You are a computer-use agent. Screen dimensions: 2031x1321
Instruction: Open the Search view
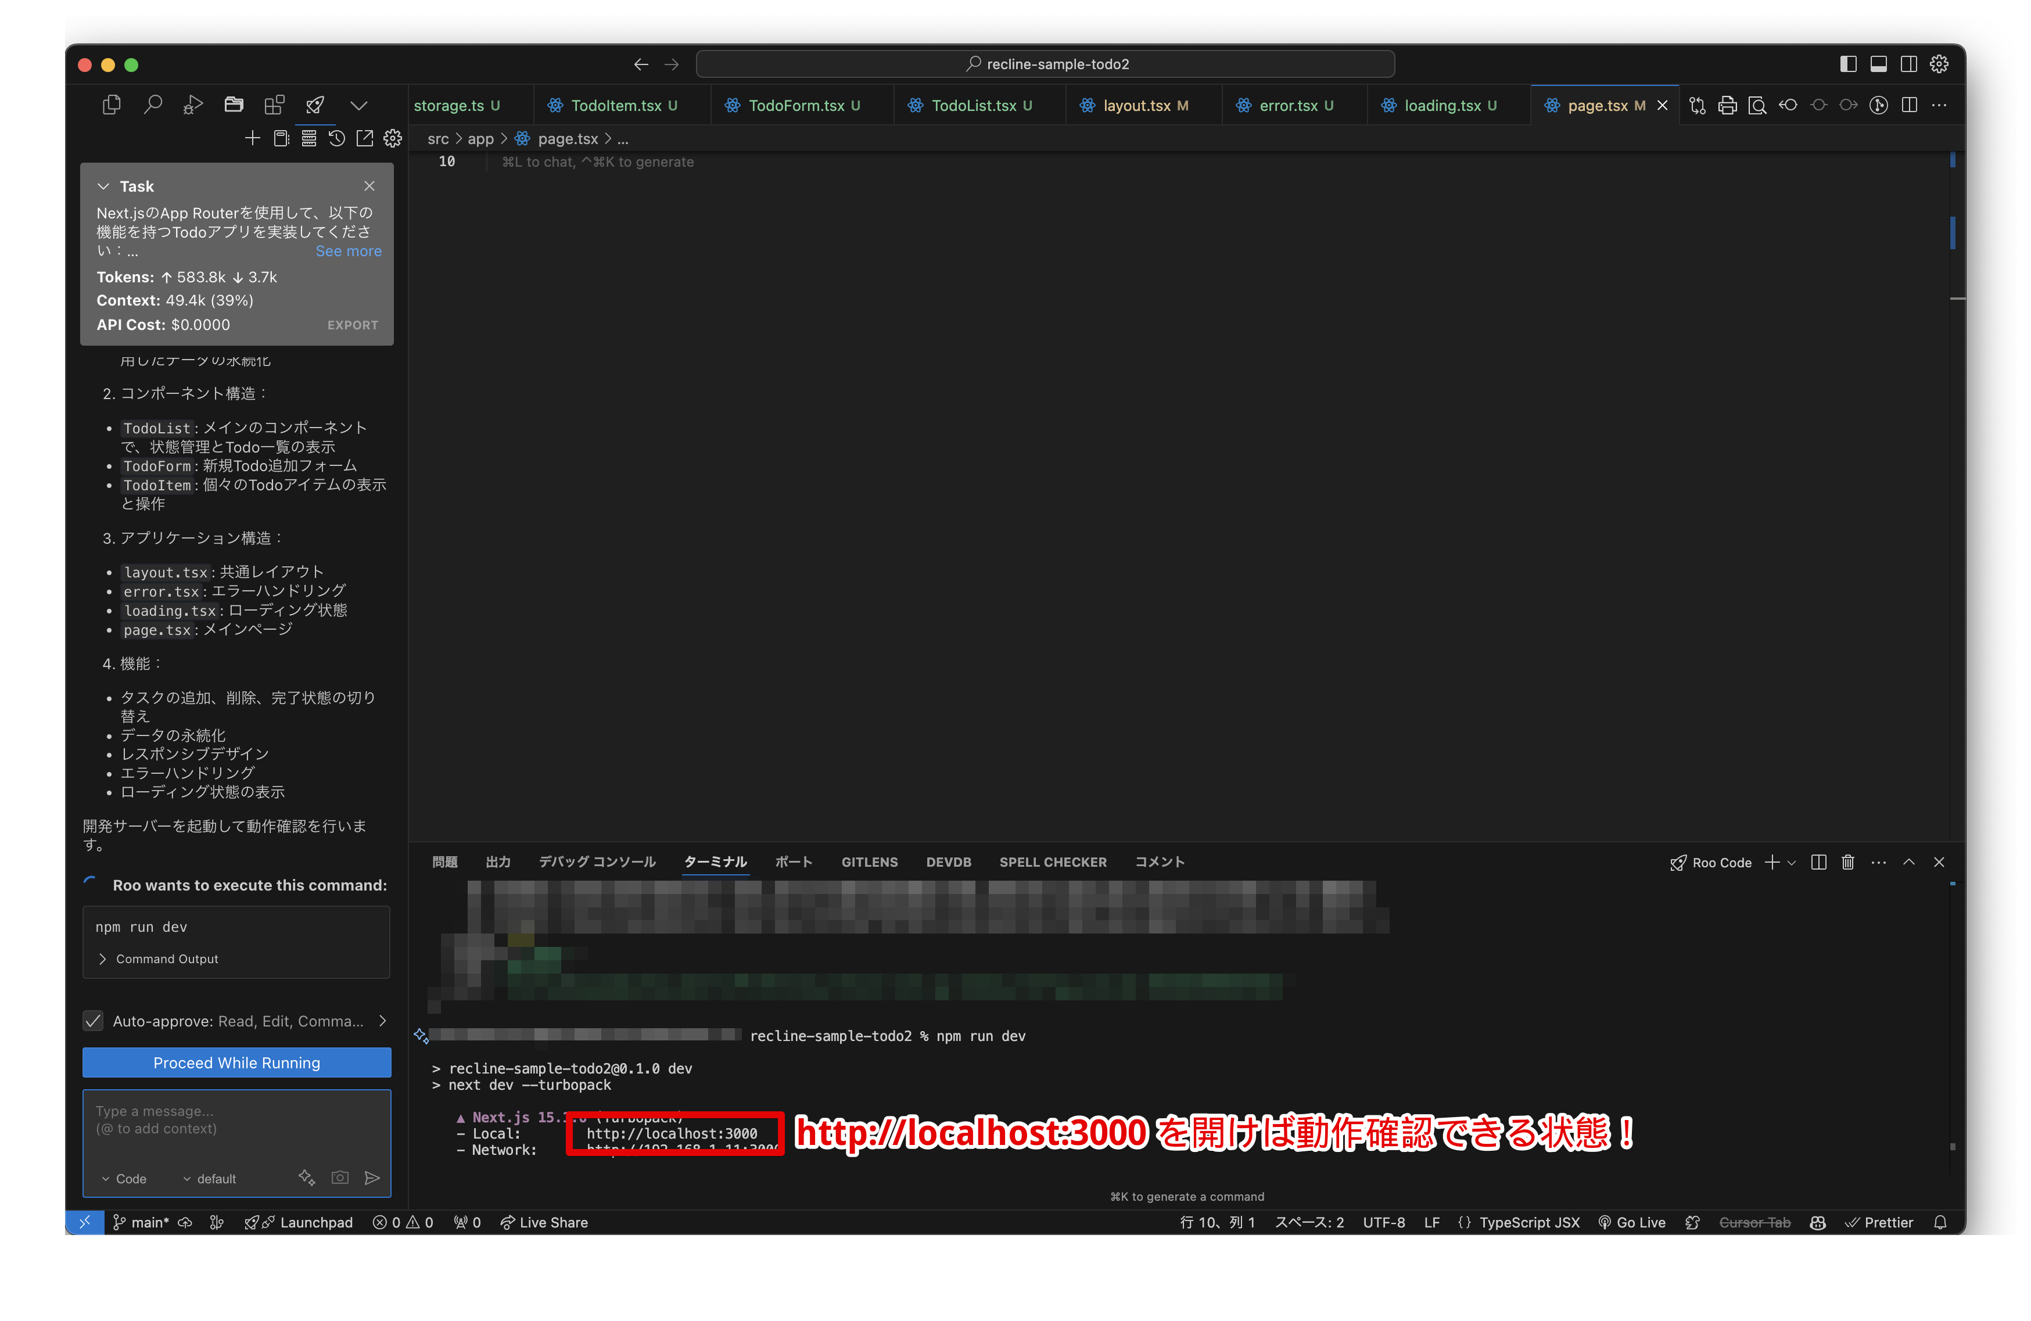153,105
